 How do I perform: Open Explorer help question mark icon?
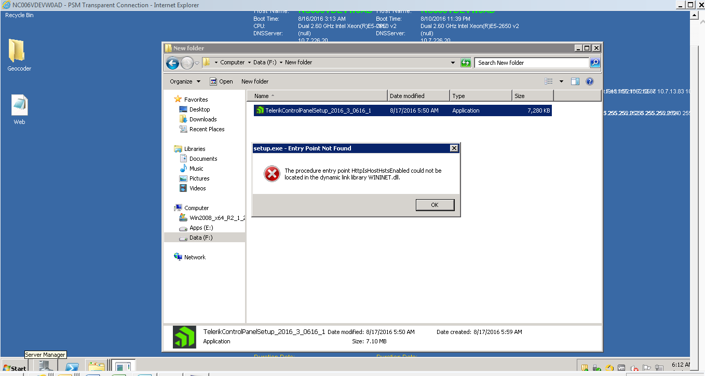[x=589, y=81]
